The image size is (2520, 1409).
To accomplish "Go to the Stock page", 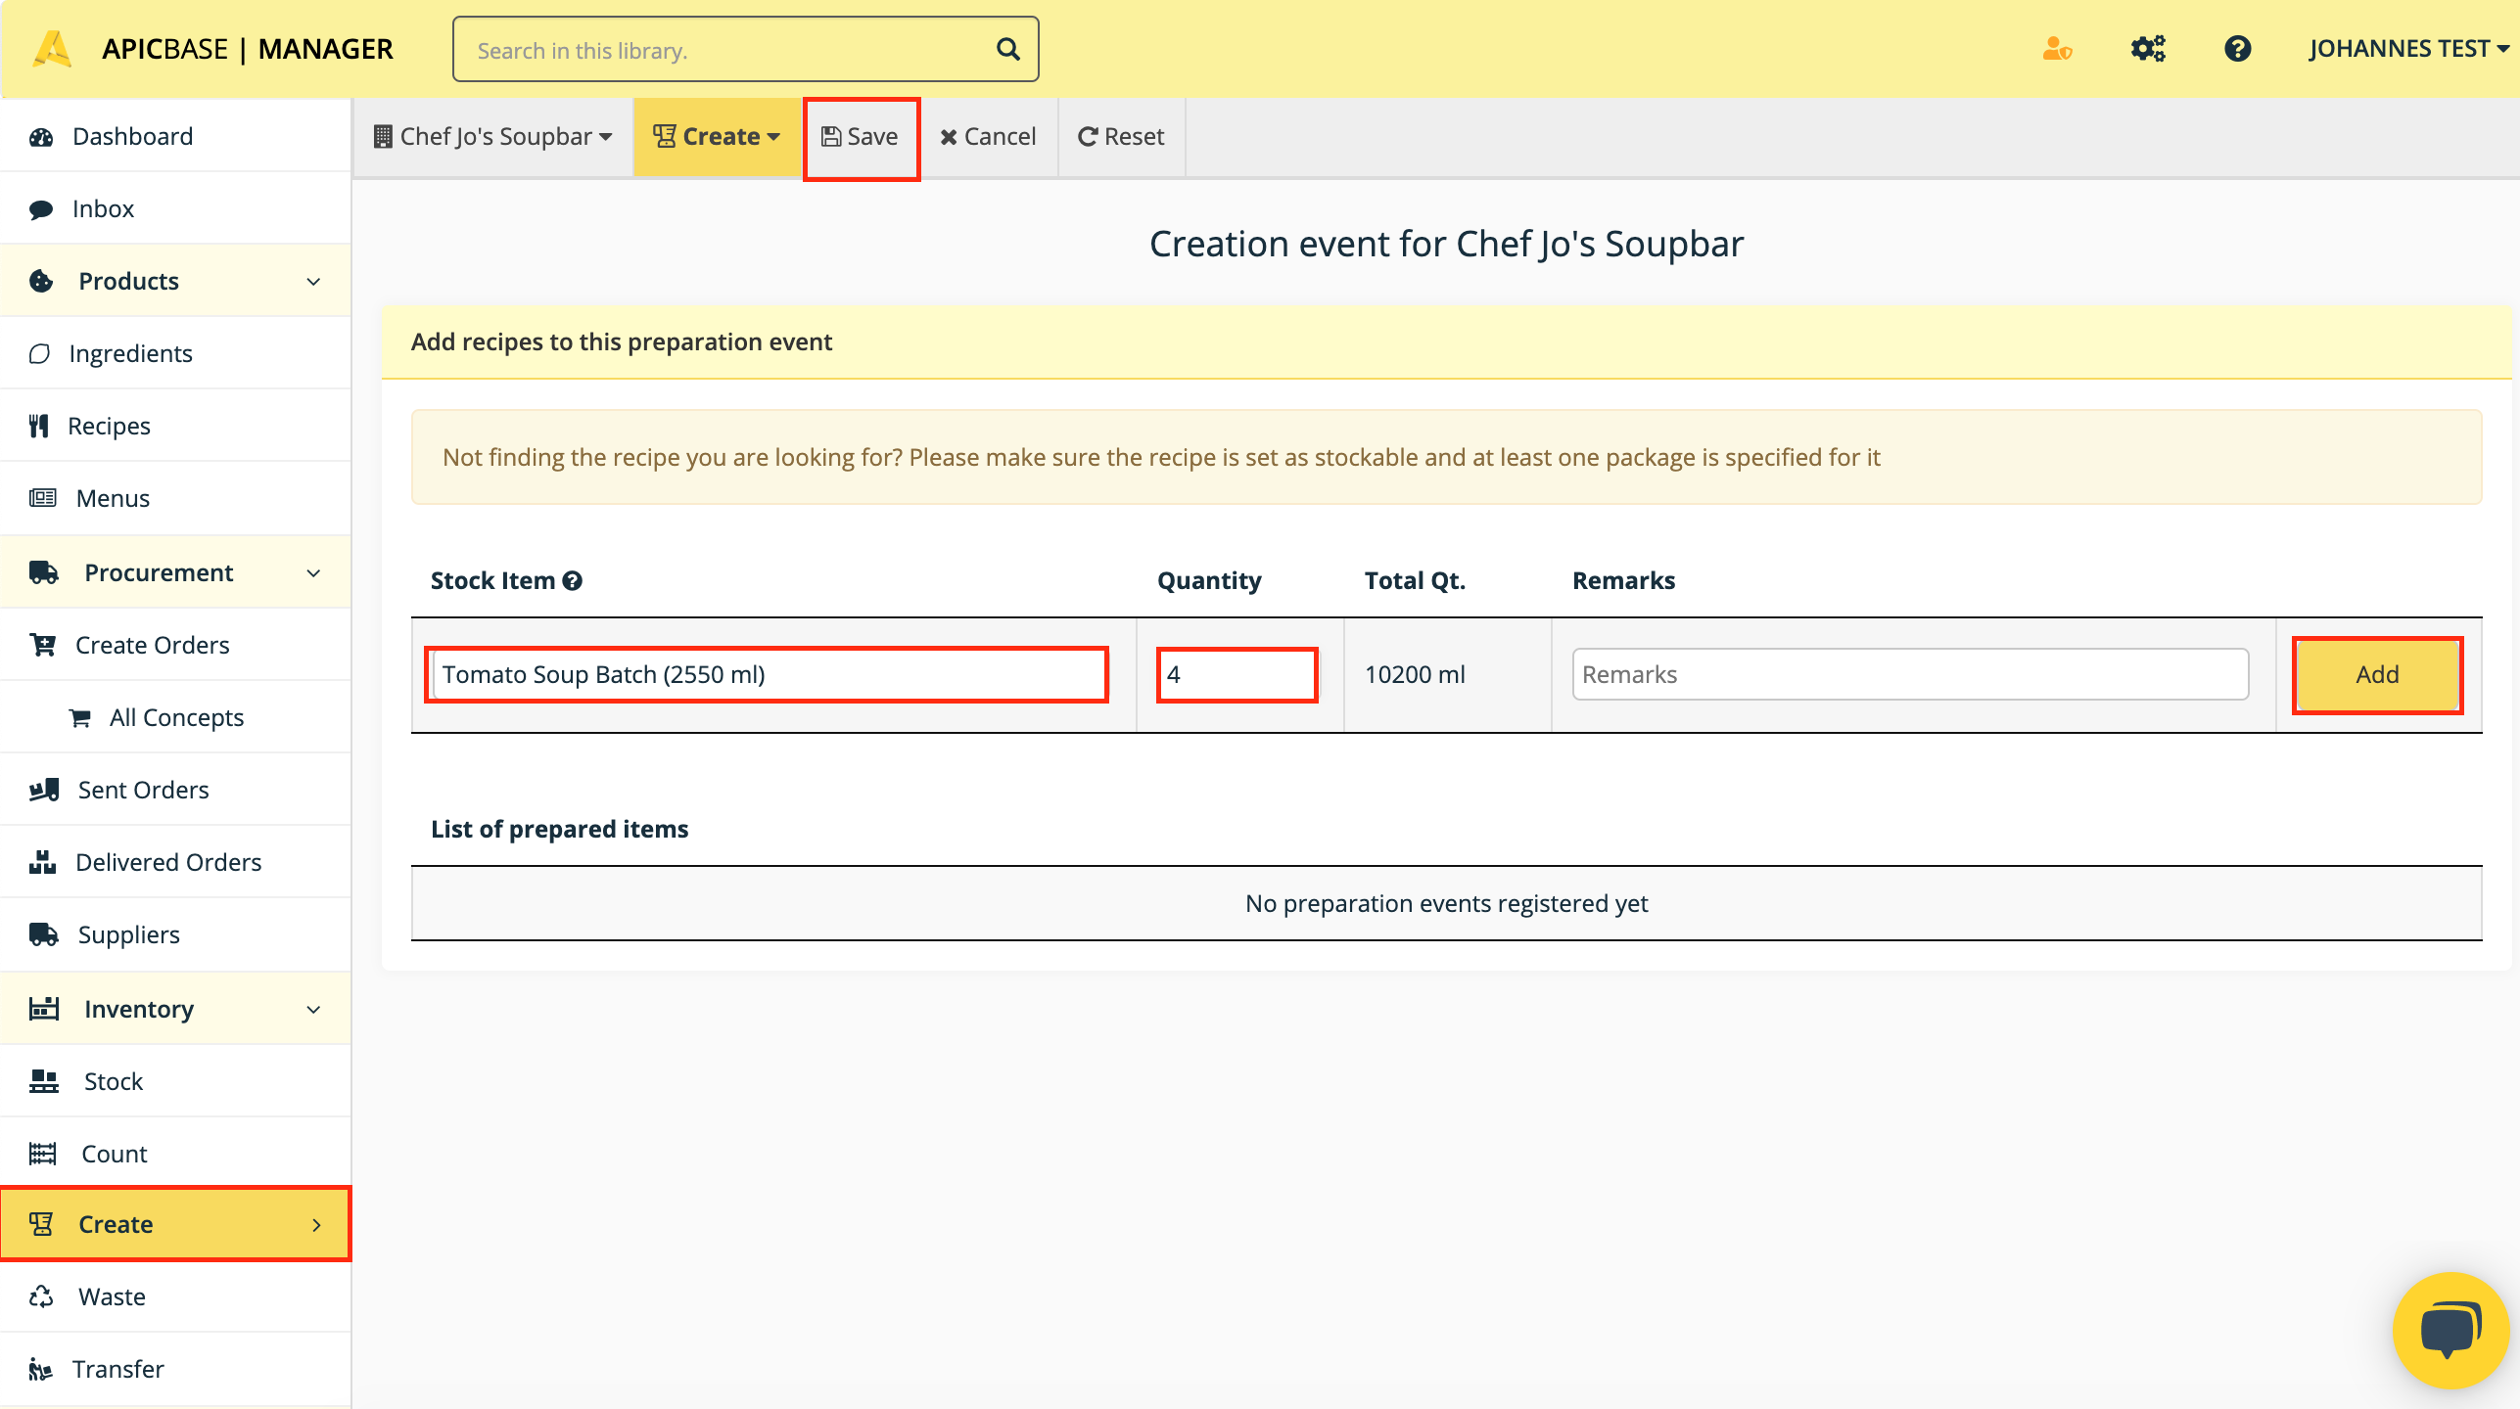I will 176,1082.
